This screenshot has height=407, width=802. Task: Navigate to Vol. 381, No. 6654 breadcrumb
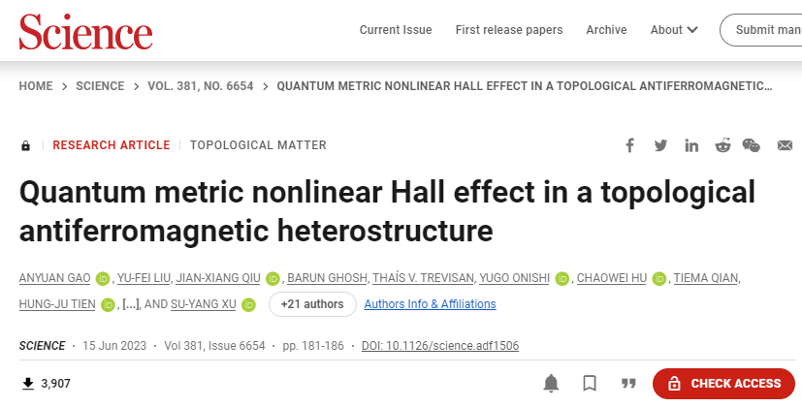(x=201, y=86)
